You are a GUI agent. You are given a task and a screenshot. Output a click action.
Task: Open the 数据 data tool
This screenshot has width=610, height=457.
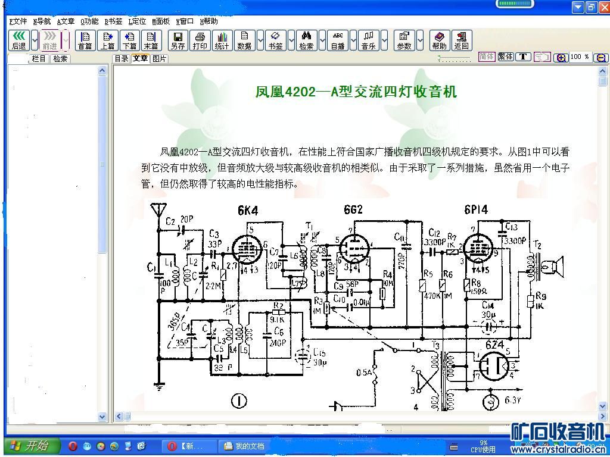[245, 40]
